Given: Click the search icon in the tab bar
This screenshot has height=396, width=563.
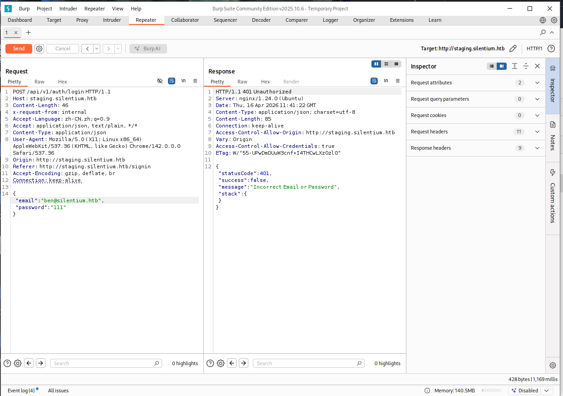Looking at the screenshot, I should pyautogui.click(x=543, y=33).
